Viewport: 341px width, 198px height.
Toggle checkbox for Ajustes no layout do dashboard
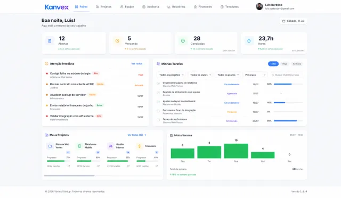click(x=158, y=102)
